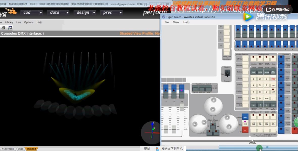Click the Record Cue function button
Image resolution: width=298 pixels, height=151 pixels.
[281, 59]
